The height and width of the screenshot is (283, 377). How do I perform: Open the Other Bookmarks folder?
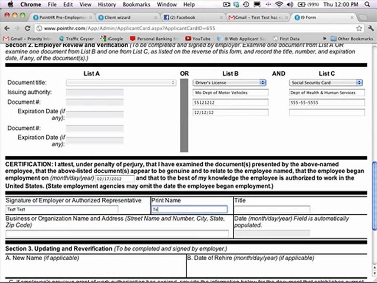click(352, 39)
